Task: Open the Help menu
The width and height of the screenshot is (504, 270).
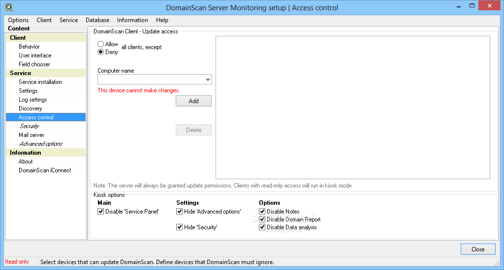Action: click(x=162, y=20)
